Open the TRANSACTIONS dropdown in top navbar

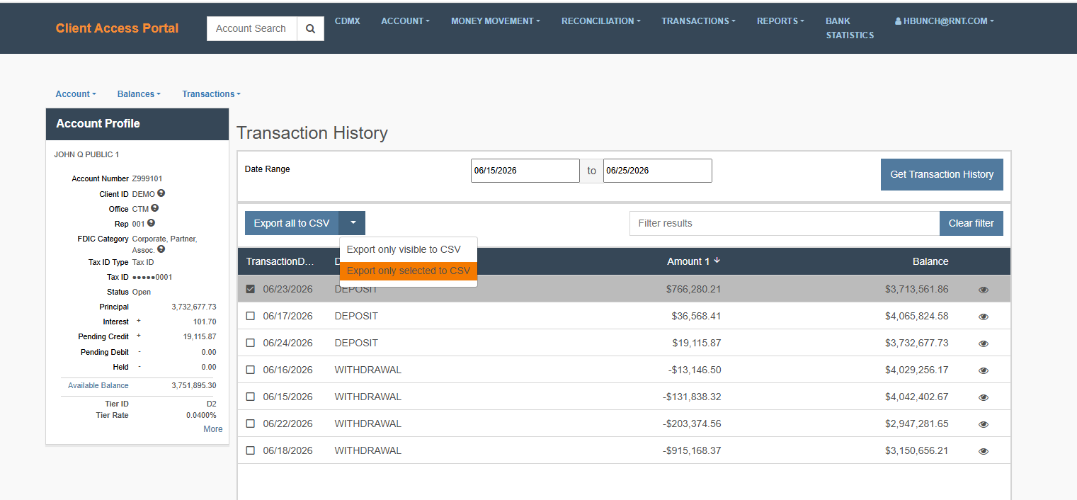click(x=698, y=21)
